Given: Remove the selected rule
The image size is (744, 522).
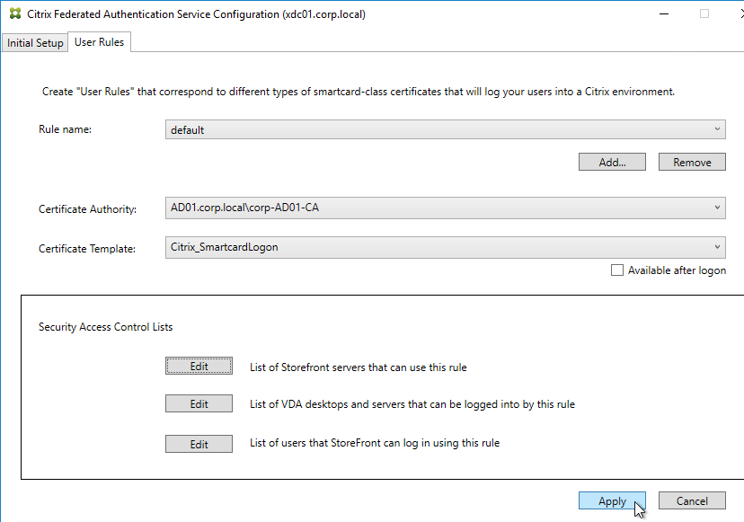Looking at the screenshot, I should tap(692, 162).
